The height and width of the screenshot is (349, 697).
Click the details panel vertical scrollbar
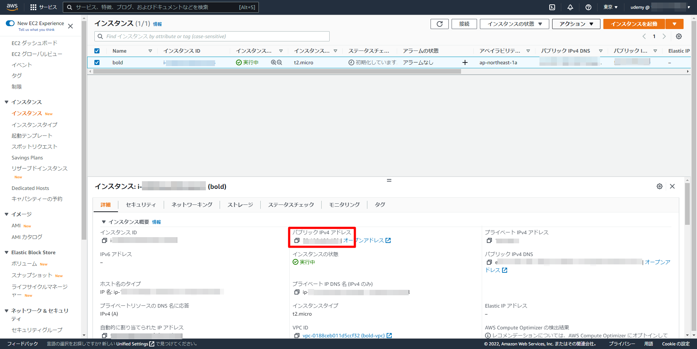click(x=687, y=203)
